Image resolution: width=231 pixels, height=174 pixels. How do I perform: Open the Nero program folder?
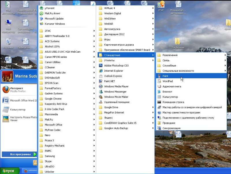(x=67, y=135)
